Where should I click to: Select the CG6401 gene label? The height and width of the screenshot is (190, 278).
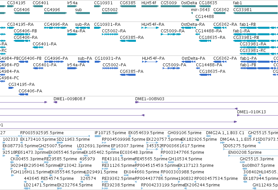[x=41, y=3]
